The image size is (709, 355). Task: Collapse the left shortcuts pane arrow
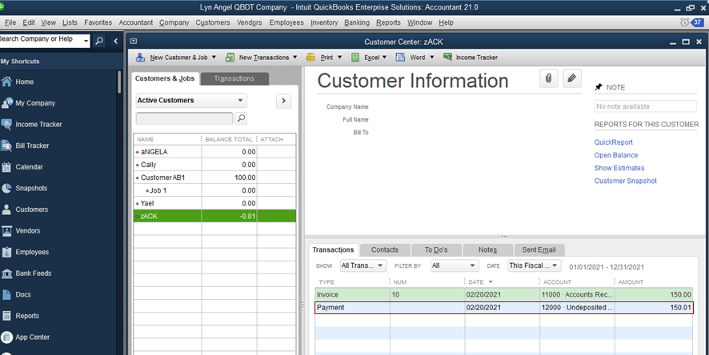point(116,41)
